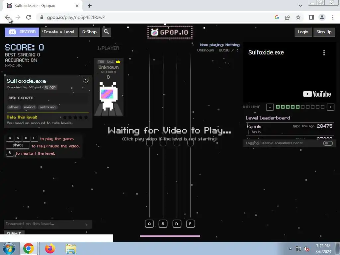Favorite the level with heart icon
Screen dimensions: 340x255
coord(86,81)
